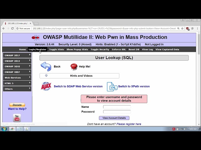This screenshot has height=150, width=201.
Task: Click the taskbar clock
Action: pyautogui.click(x=193, y=129)
